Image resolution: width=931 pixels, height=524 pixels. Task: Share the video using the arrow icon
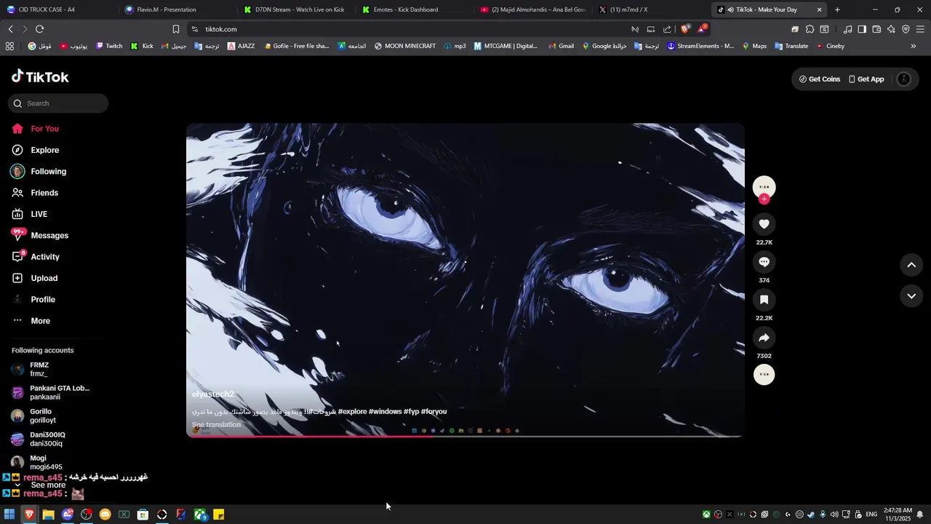[x=764, y=338]
